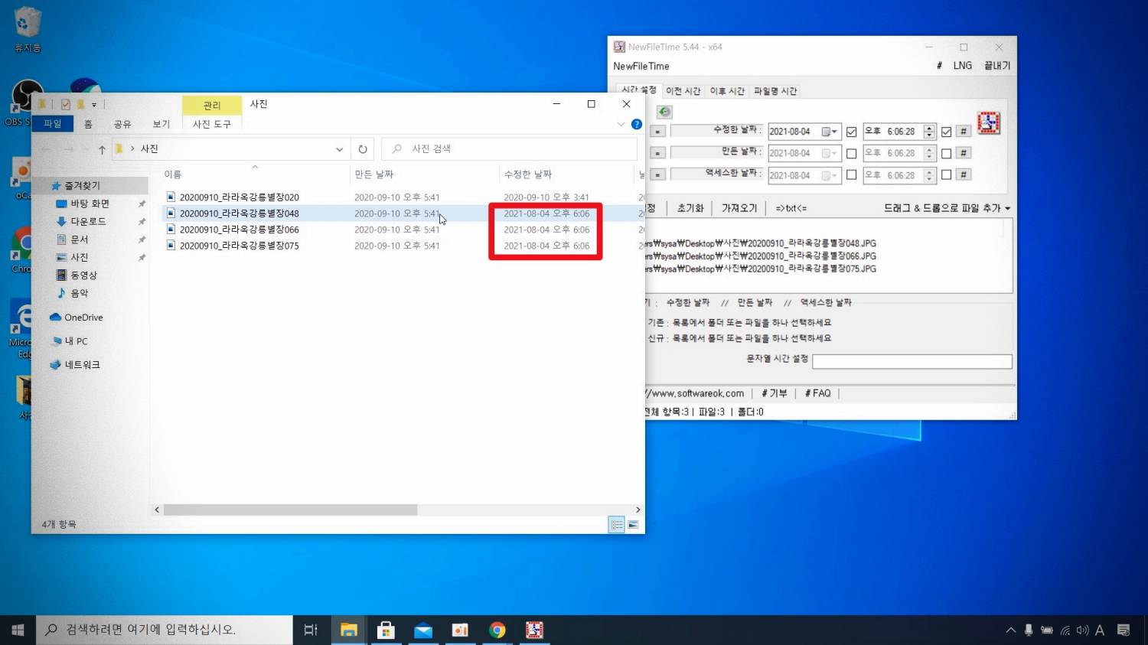1148x645 pixels.
Task: Launch Microsoft Store from the taskbar
Action: 386,630
